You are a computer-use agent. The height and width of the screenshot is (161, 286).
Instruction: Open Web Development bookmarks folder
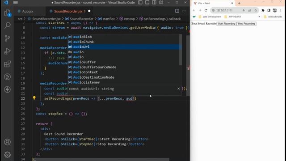(210, 17)
